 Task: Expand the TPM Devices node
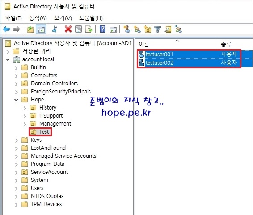(16, 205)
